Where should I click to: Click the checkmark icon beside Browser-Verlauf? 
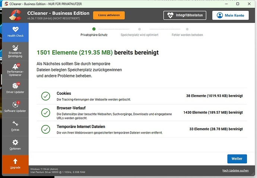46,113
